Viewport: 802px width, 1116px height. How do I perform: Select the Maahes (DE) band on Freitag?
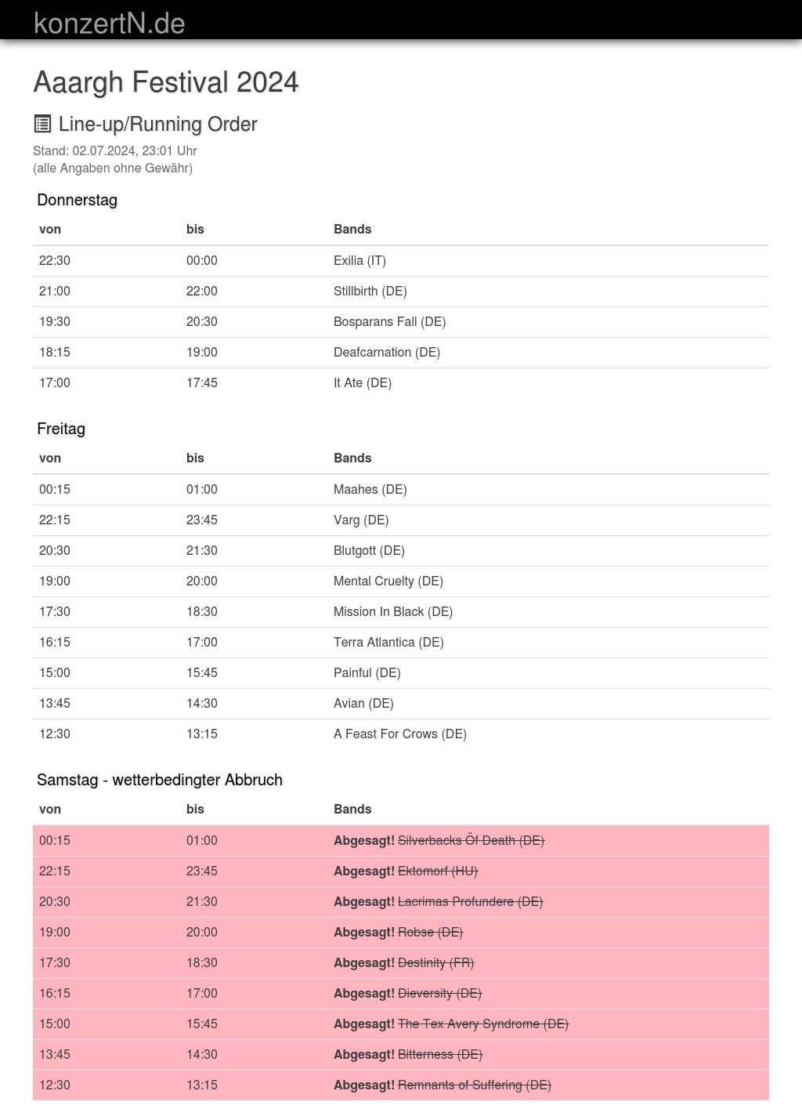click(x=370, y=490)
